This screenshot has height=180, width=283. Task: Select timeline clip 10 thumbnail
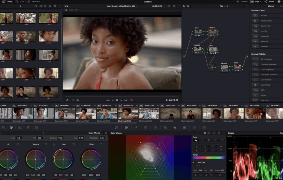tap(191, 113)
